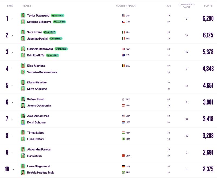Click the USA flag beside Taylor Townsend
217x178 pixels.
pos(123,15)
